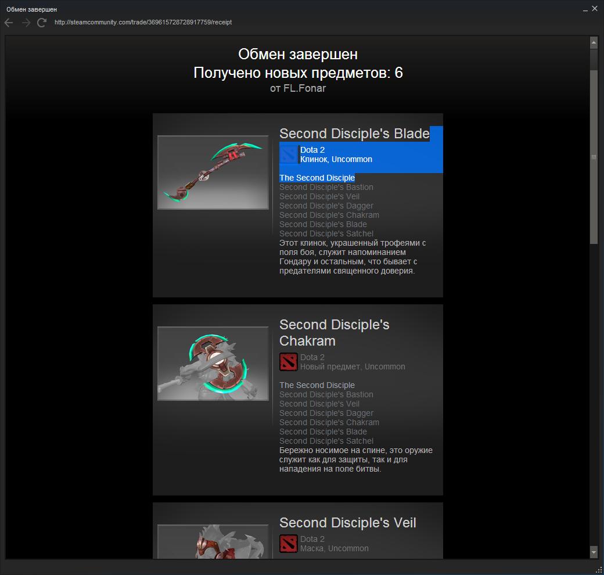Click 'Second Disciple's Veil' set entry in Chakram card

(319, 404)
